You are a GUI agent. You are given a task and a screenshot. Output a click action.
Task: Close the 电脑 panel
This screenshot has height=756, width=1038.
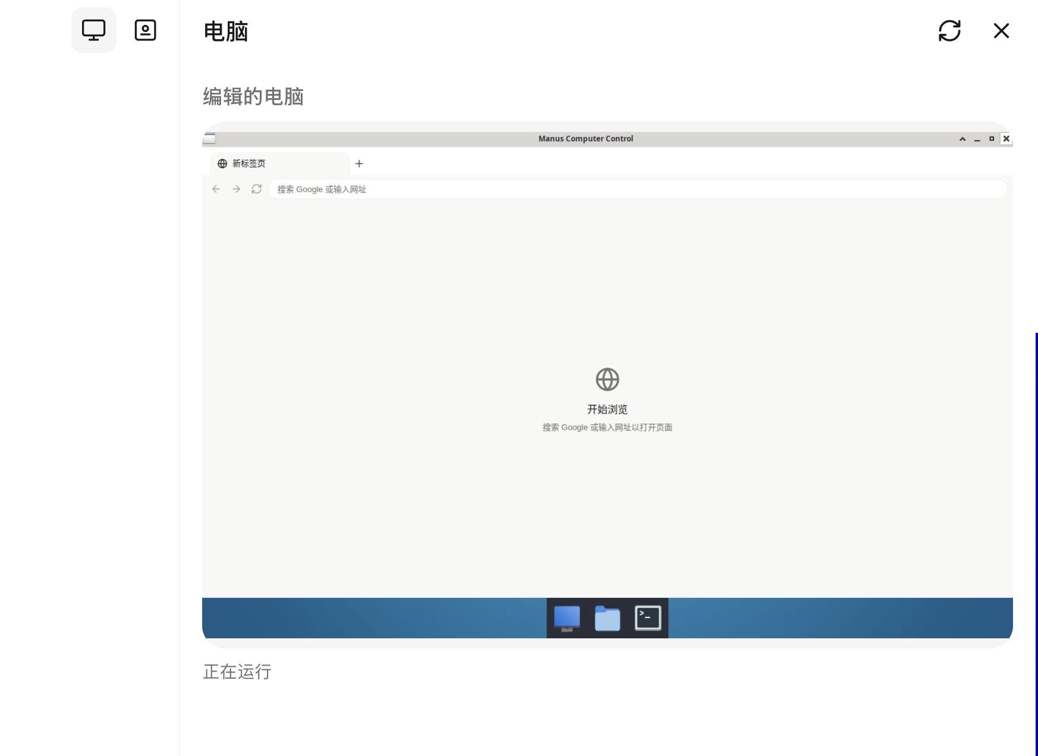coord(1001,31)
